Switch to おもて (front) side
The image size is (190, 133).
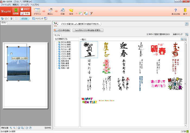(x=25, y=9)
